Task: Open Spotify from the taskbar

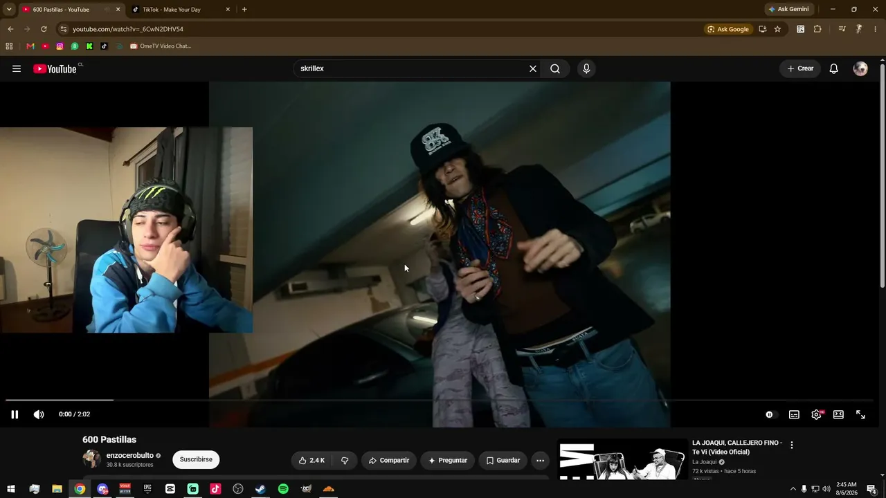Action: [283, 489]
